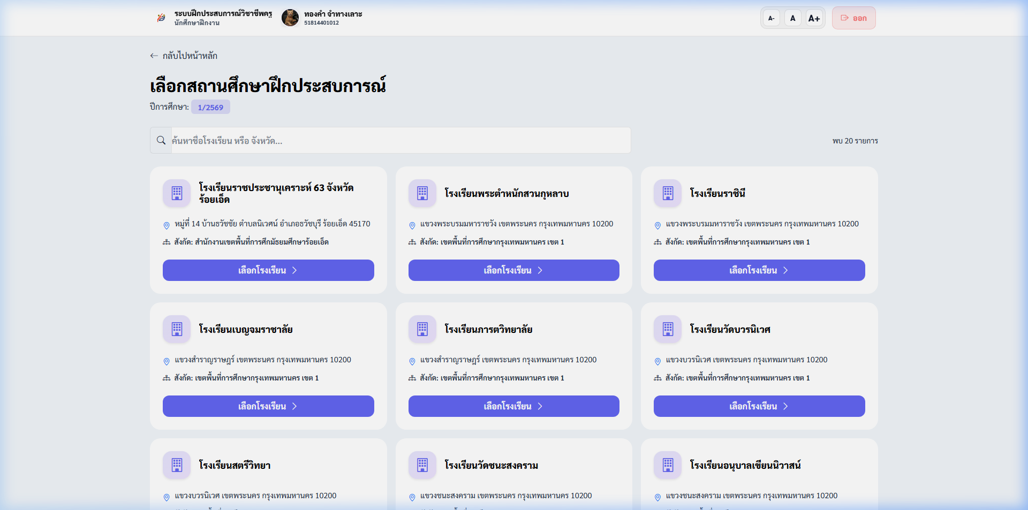Click address หมู่ที่ 14 บ้านธวัชชัย ร้อยเอ็ด 45170

[x=273, y=224]
